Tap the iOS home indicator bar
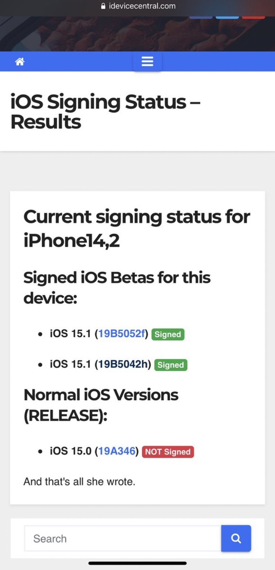Viewport: 275px width, 570px height. (137, 563)
